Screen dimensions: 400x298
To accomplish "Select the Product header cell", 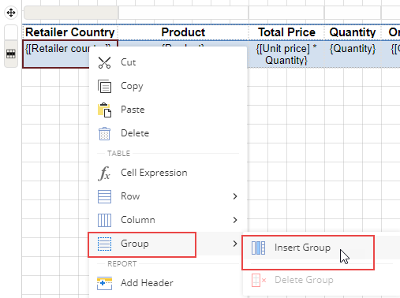I will click(x=183, y=32).
